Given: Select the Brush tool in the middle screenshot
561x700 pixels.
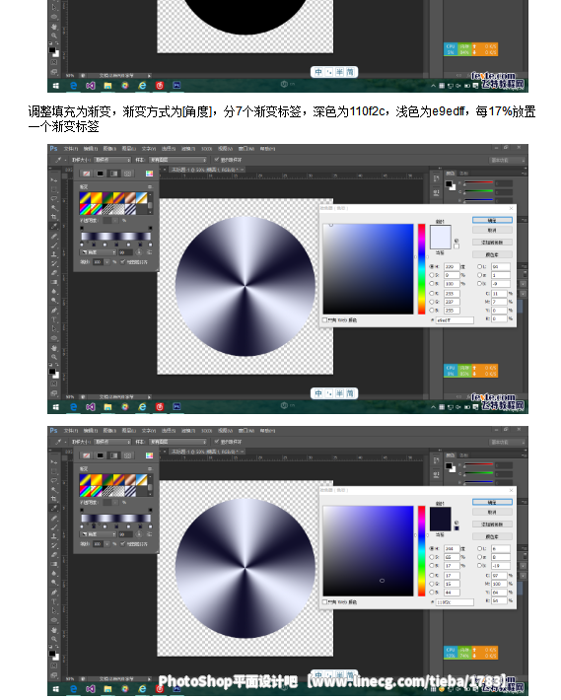Looking at the screenshot, I should point(54,245).
